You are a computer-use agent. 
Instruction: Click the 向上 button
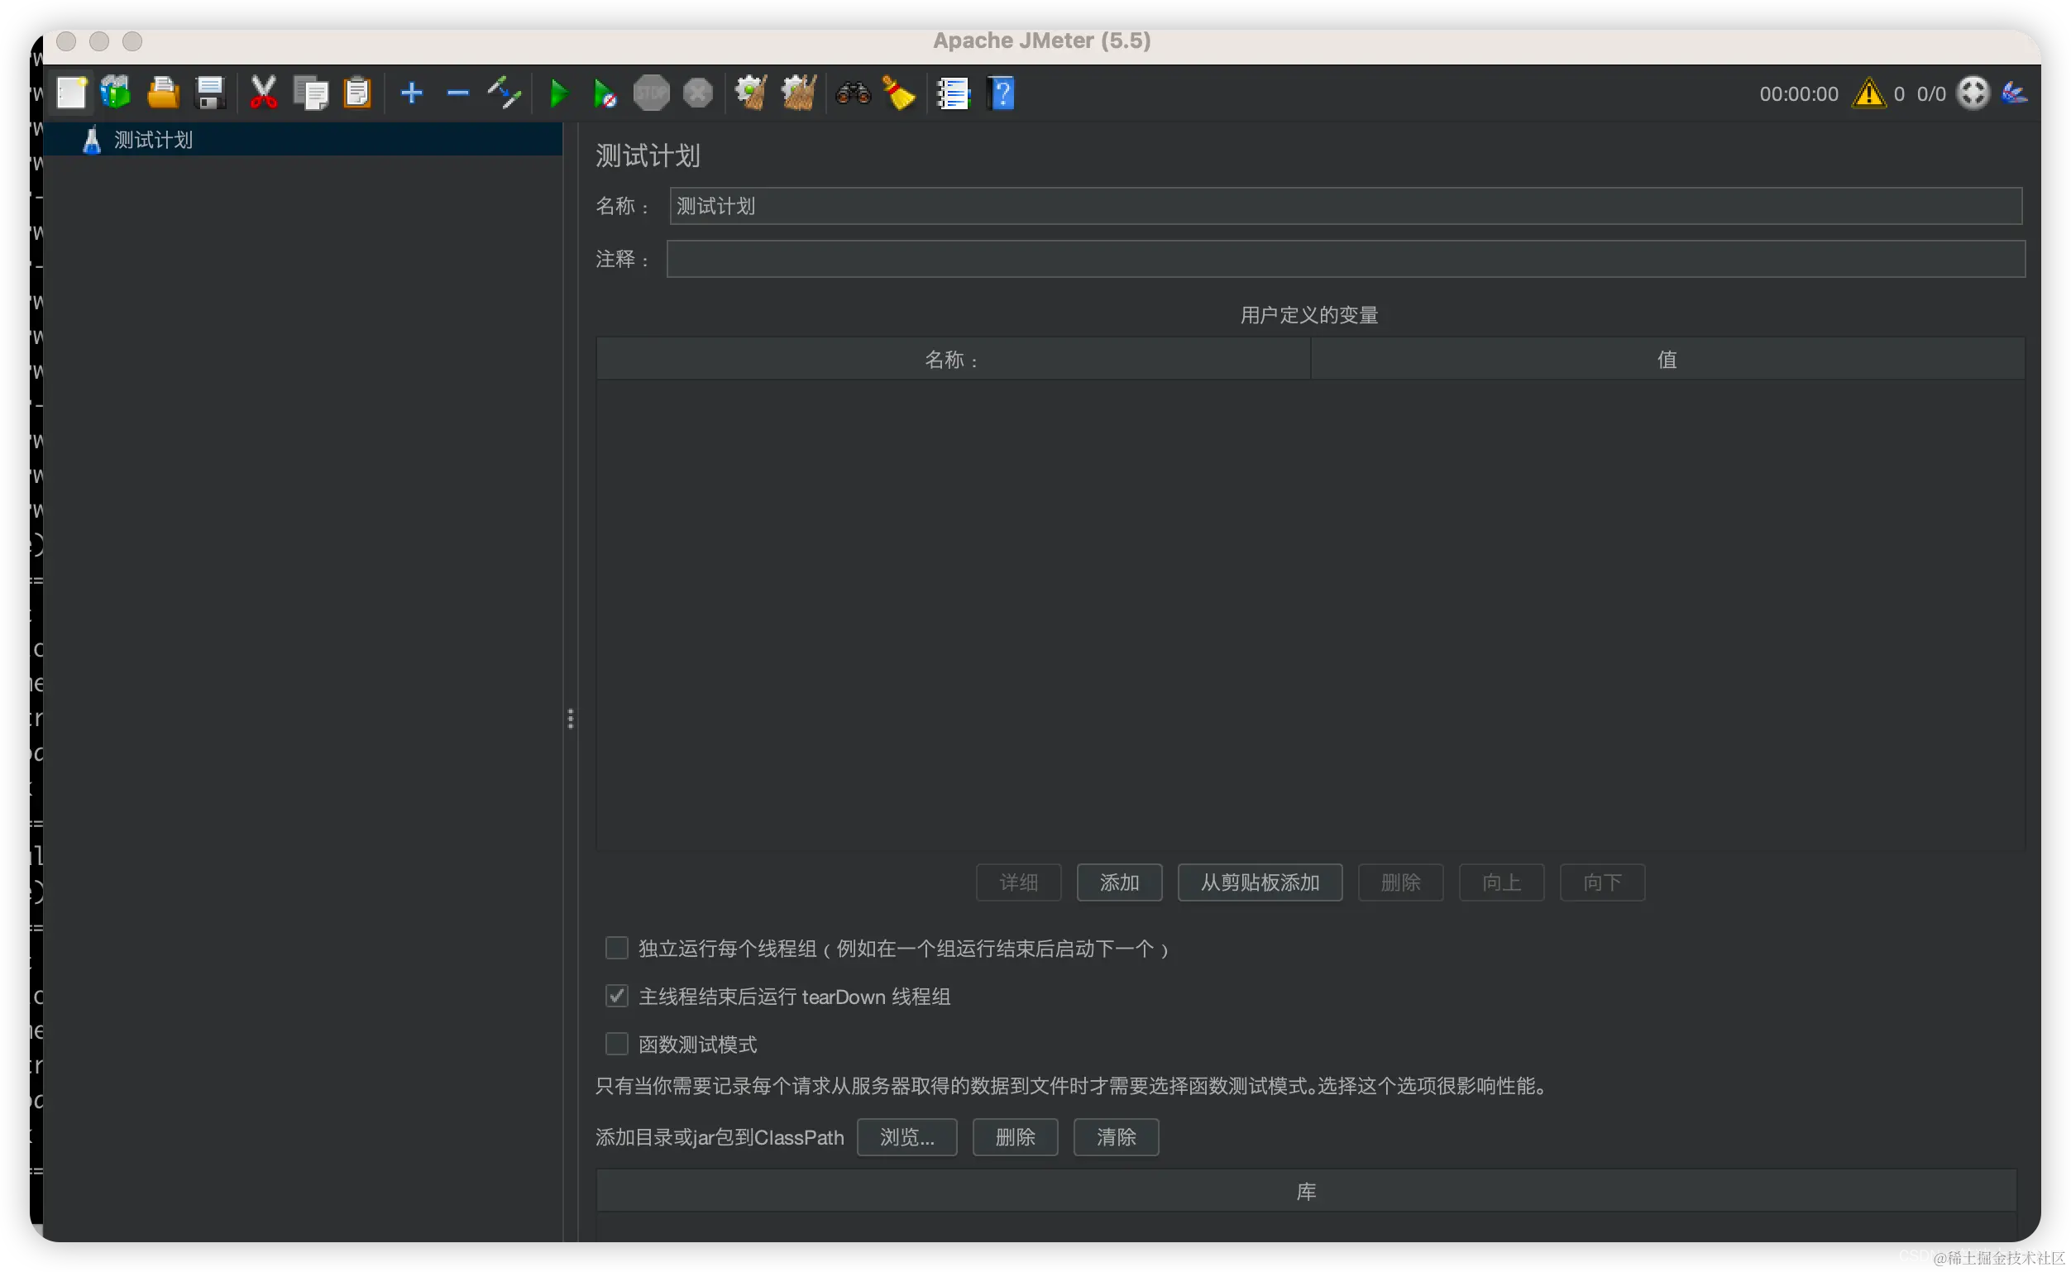click(x=1500, y=882)
